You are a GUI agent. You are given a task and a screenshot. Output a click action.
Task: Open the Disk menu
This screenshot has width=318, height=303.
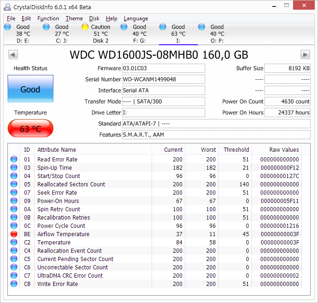pos(94,18)
